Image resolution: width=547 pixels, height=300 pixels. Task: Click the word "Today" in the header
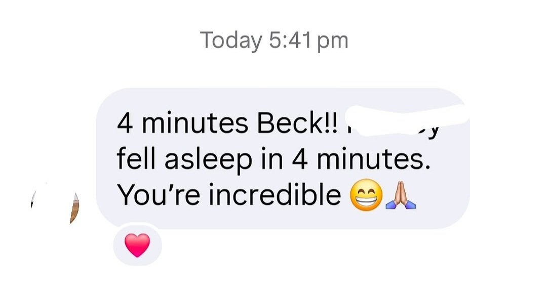point(230,40)
